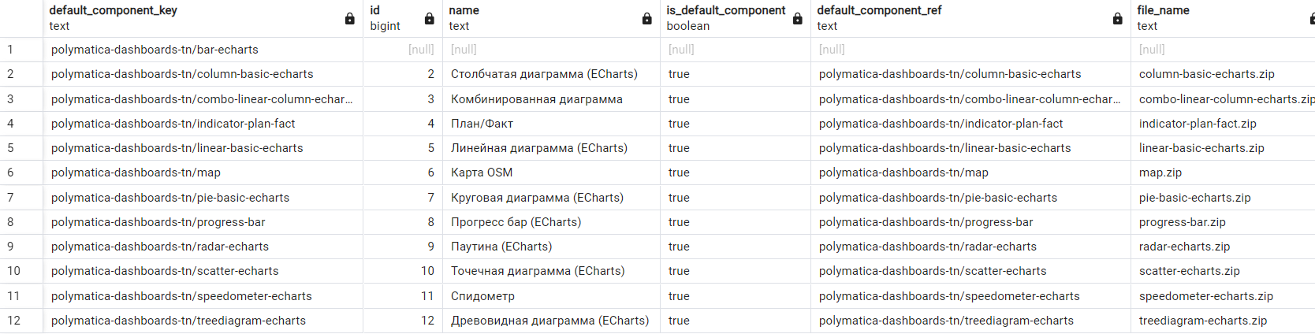Click the 'План/Факт' name cell
The width and height of the screenshot is (1315, 334).
[482, 124]
